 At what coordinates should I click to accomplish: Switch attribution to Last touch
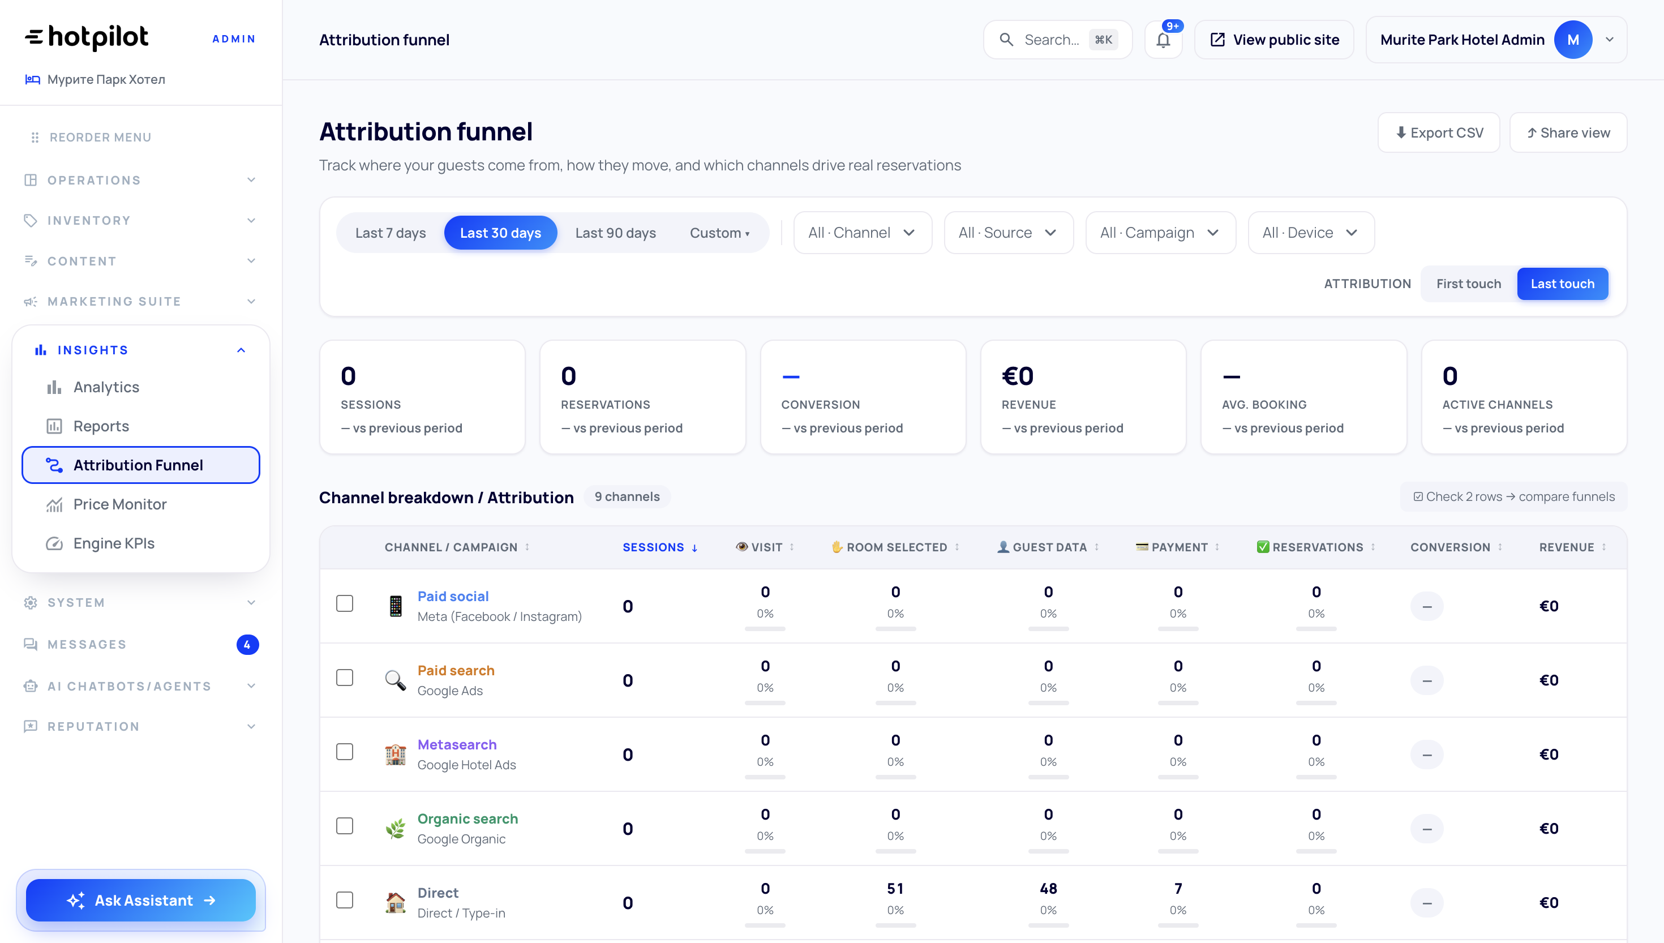pos(1562,284)
